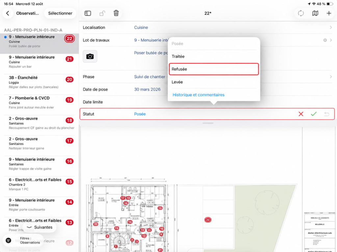
Task: Expand Localisation row chevron
Action: click(331, 28)
